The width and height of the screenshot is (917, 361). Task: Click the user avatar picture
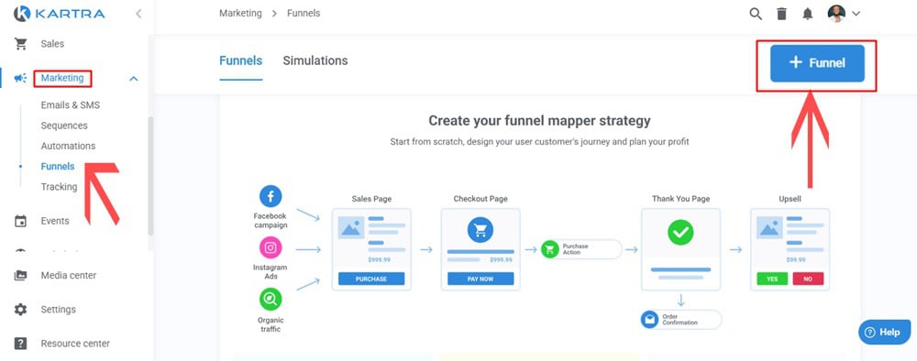(x=836, y=14)
